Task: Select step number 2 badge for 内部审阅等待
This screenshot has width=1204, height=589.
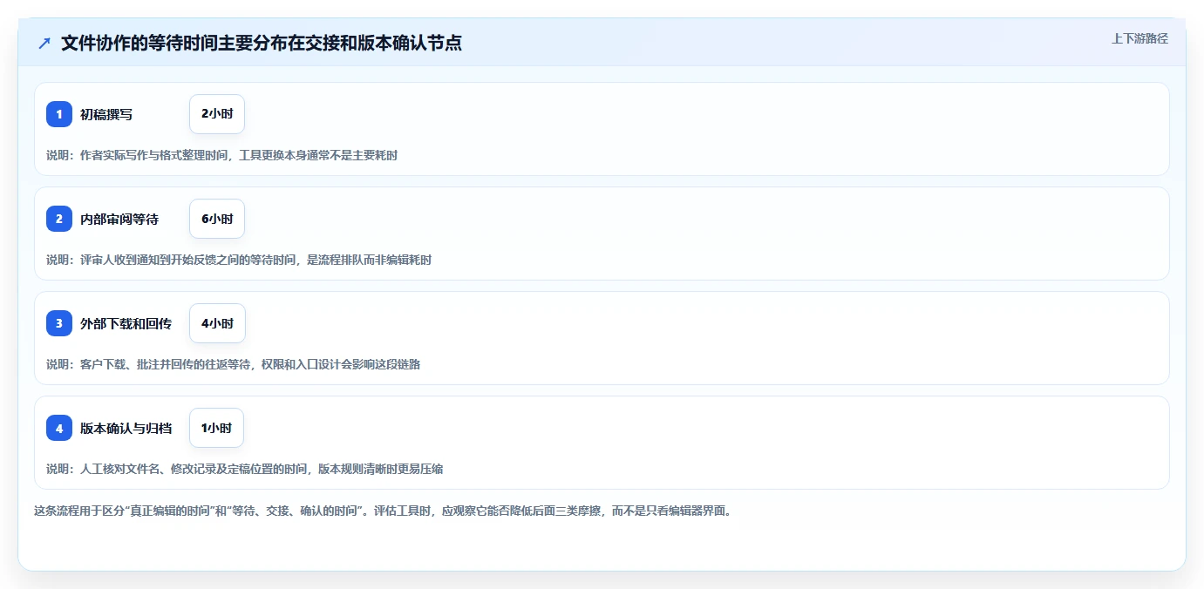Action: click(x=59, y=219)
